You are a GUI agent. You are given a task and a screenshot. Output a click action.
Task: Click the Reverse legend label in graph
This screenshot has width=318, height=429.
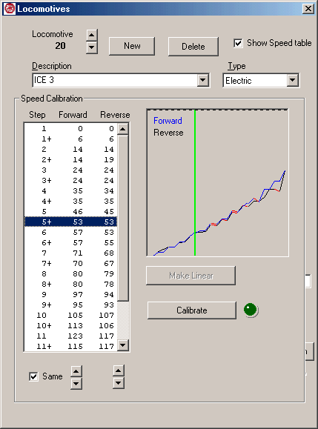tap(168, 133)
